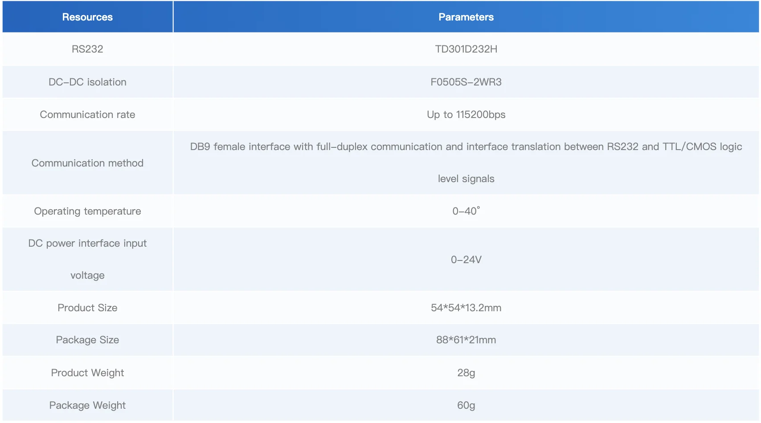Click the 54*54*13.2mm dimension value
761x423 pixels.
(x=466, y=308)
